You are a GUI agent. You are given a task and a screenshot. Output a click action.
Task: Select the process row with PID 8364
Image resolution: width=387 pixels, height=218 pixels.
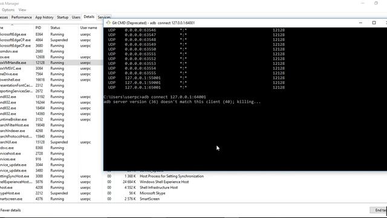51,35
